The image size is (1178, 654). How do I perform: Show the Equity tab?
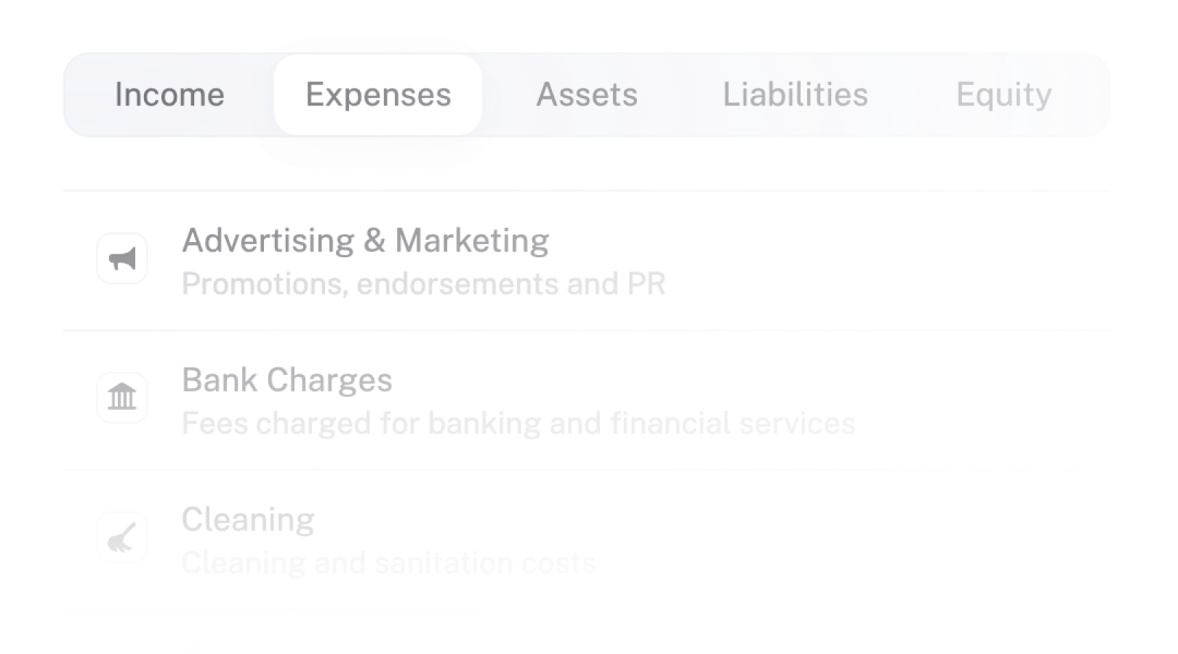coord(1003,94)
